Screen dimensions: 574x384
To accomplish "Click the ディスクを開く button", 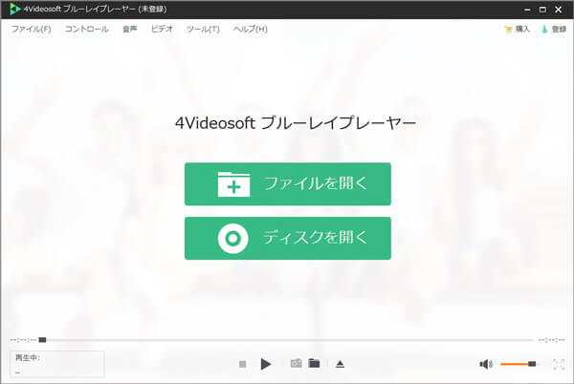I will pos(288,238).
